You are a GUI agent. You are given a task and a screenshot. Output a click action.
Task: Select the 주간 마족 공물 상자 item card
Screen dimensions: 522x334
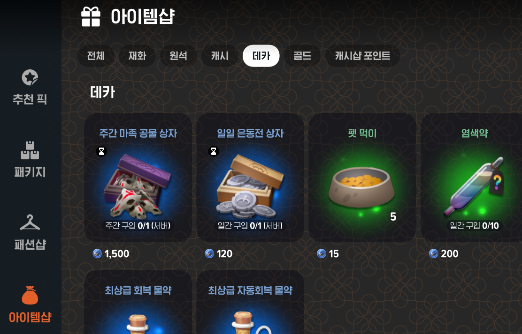pos(138,178)
